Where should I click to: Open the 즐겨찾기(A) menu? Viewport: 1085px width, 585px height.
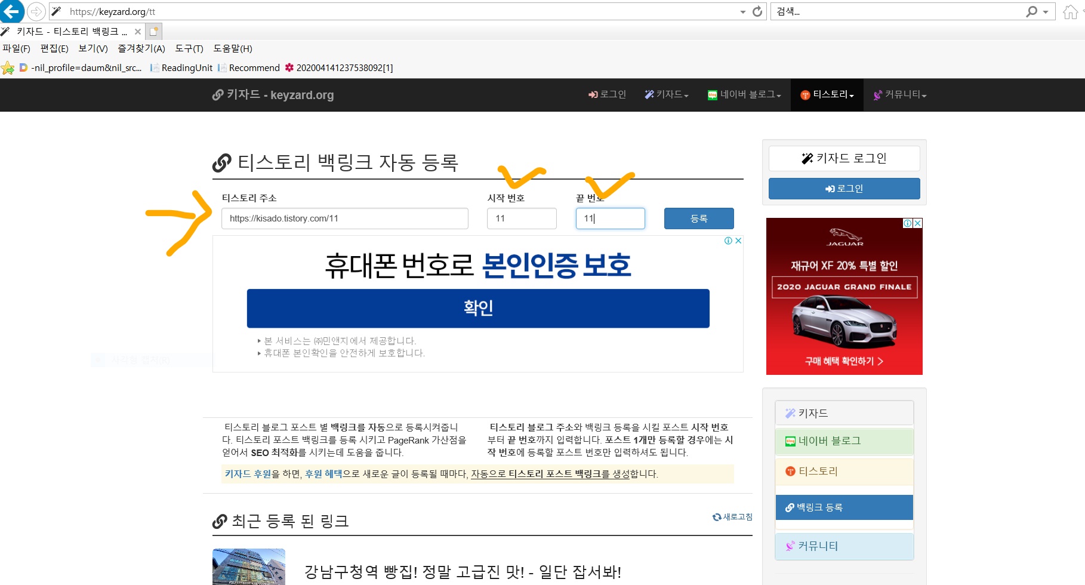coord(141,48)
